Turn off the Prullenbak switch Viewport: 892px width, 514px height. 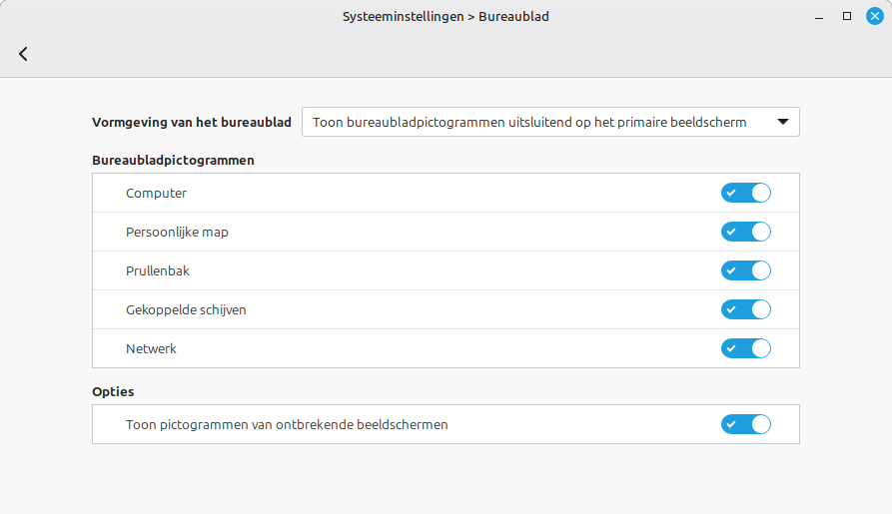click(746, 270)
